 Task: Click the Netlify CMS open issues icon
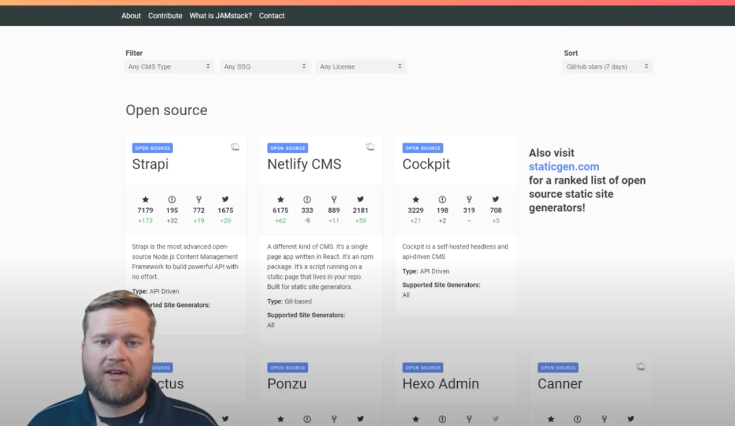(307, 199)
